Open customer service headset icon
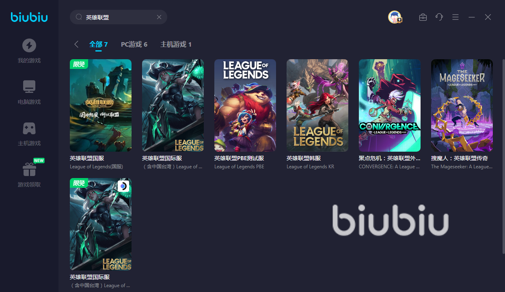Image resolution: width=505 pixels, height=292 pixels. tap(439, 17)
